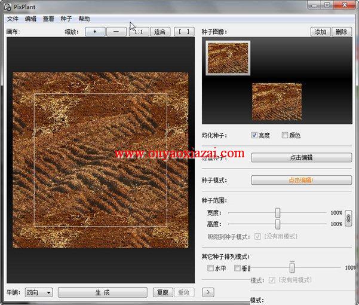The height and width of the screenshot is (305, 359).
Task: Toggle the 水平 checkbox
Action: click(x=210, y=268)
